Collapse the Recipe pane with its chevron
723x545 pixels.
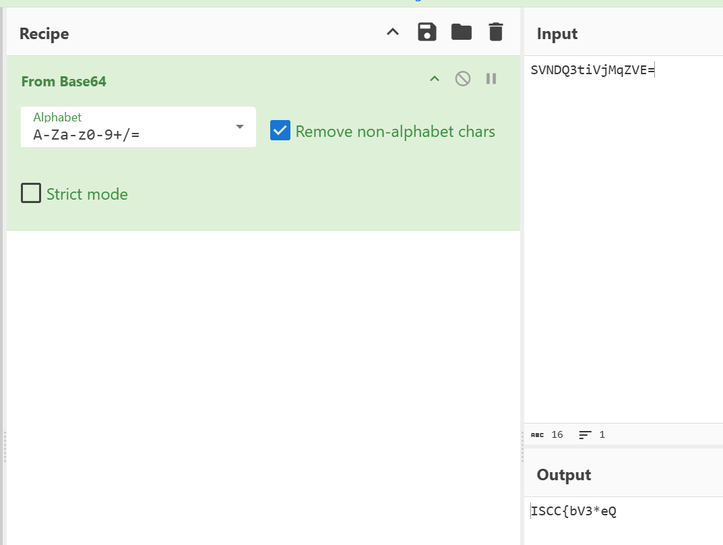[x=393, y=32]
